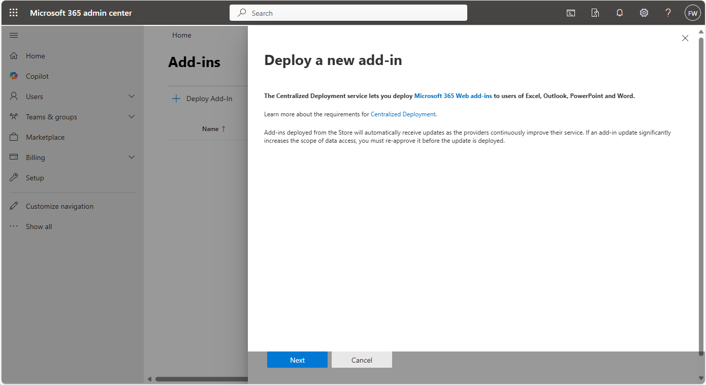The height and width of the screenshot is (385, 706).
Task: Open settings using the gear icon
Action: click(x=644, y=13)
